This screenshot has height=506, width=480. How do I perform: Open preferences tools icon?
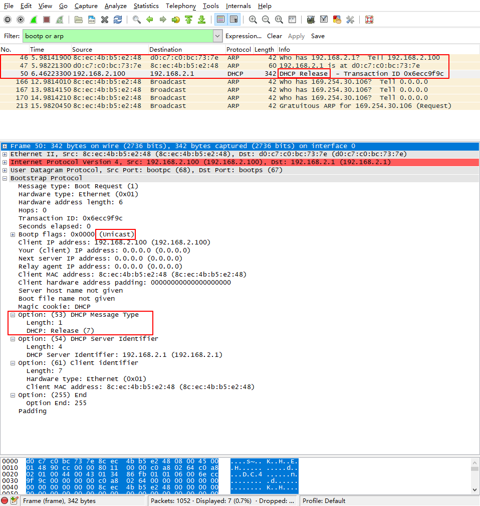tap(350, 20)
